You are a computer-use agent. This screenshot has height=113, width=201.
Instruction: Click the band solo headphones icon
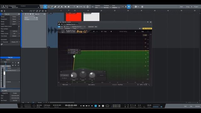(x=77, y=50)
